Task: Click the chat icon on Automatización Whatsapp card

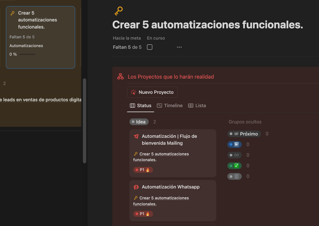Action: [136, 187]
